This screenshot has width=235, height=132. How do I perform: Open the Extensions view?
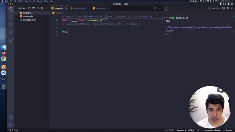11,40
